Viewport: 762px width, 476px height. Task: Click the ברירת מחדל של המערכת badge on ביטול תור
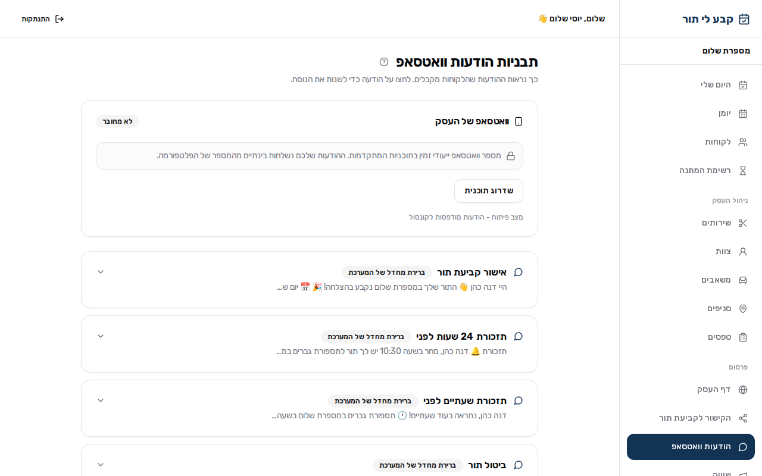click(x=418, y=465)
